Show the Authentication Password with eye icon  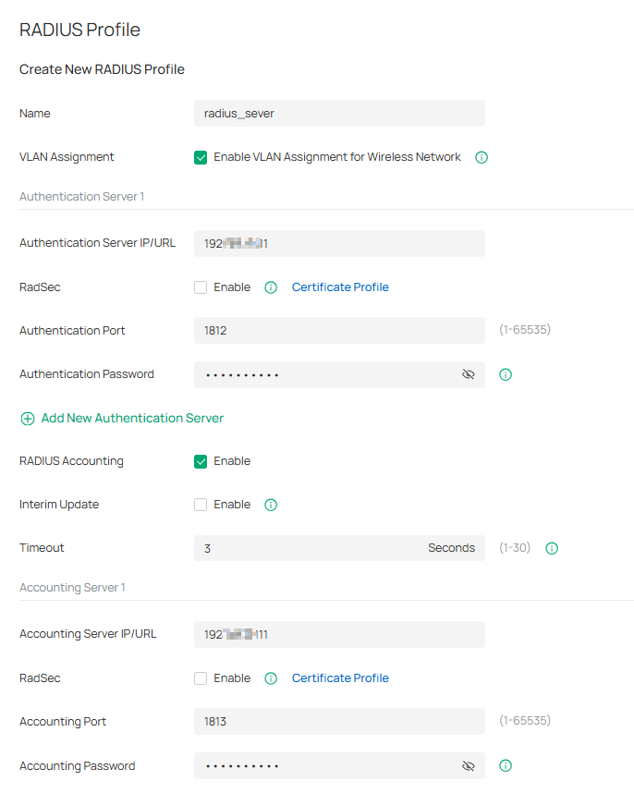(x=468, y=374)
